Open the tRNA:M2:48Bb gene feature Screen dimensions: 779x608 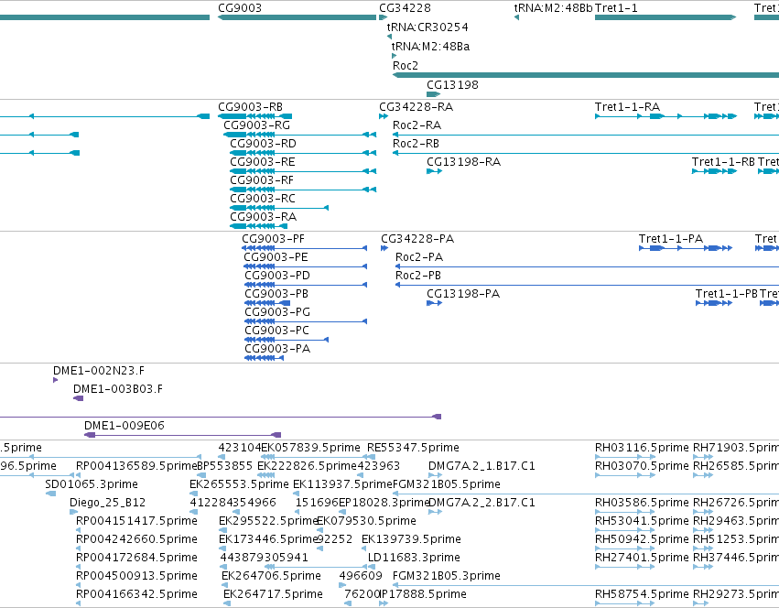pyautogui.click(x=554, y=8)
